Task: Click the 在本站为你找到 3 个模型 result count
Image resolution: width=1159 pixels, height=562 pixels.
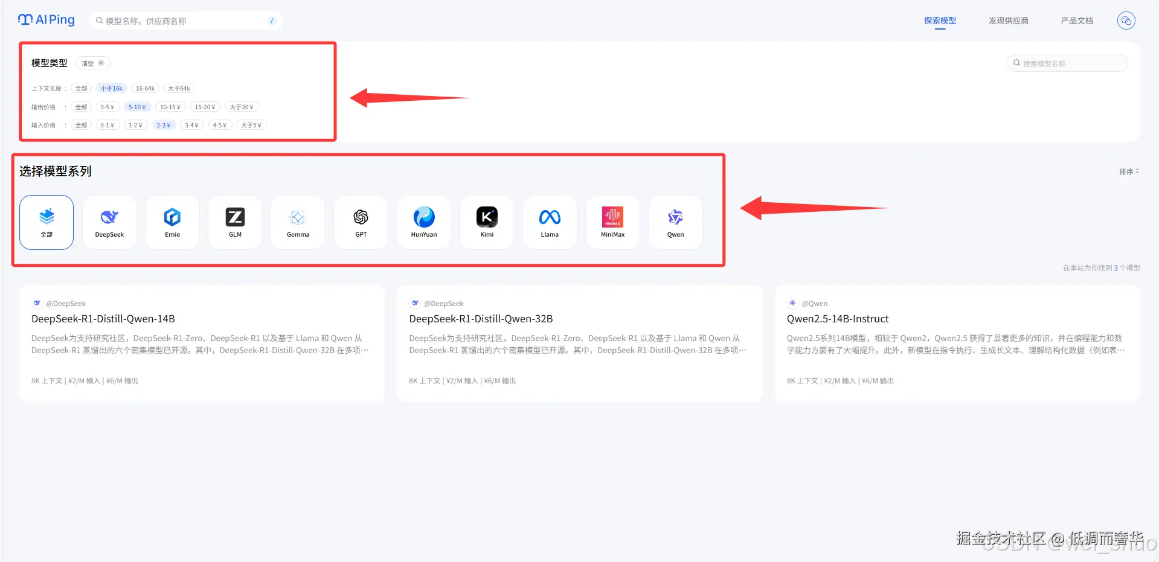Action: (1102, 268)
